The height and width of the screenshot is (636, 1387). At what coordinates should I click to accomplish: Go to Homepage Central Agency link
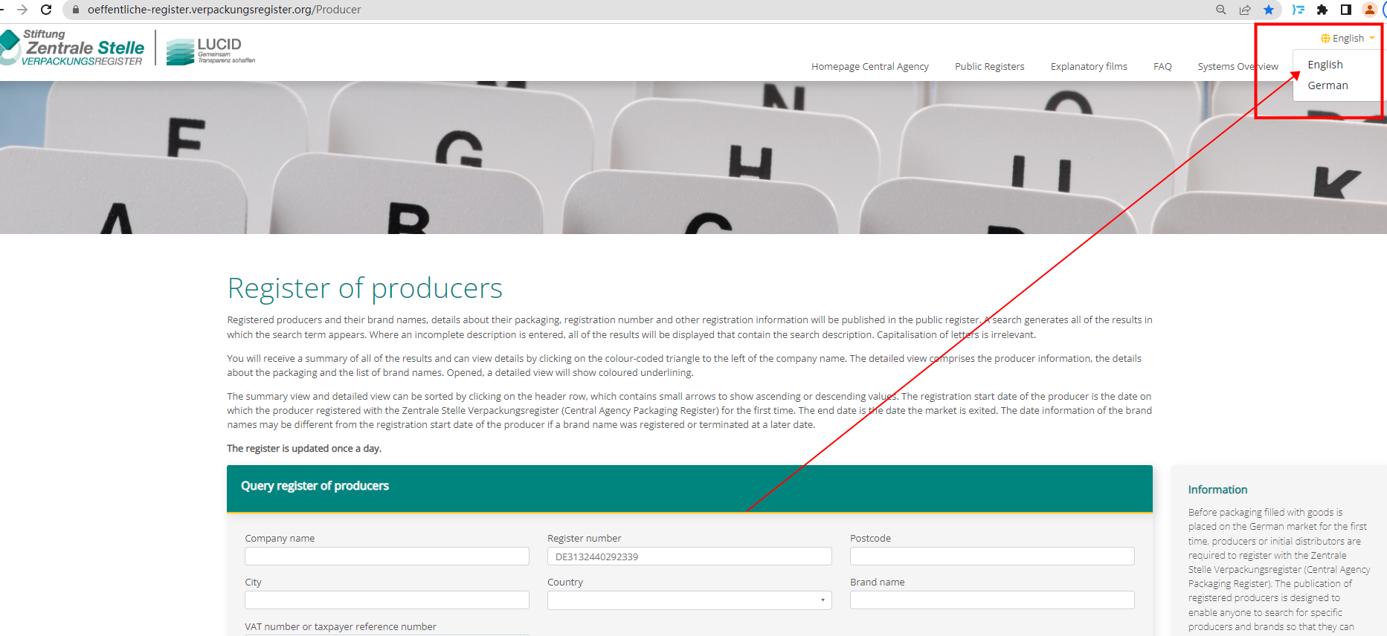(x=869, y=67)
